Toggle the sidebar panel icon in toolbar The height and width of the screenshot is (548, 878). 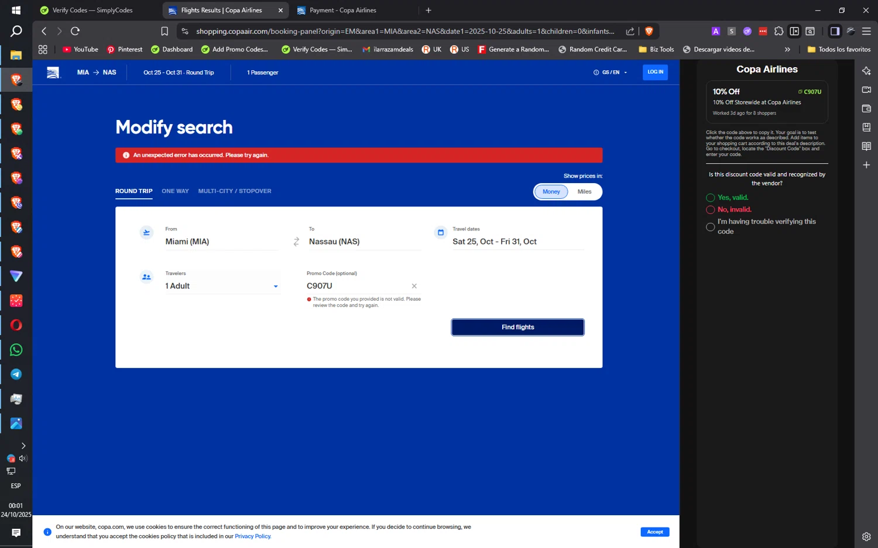pos(835,31)
